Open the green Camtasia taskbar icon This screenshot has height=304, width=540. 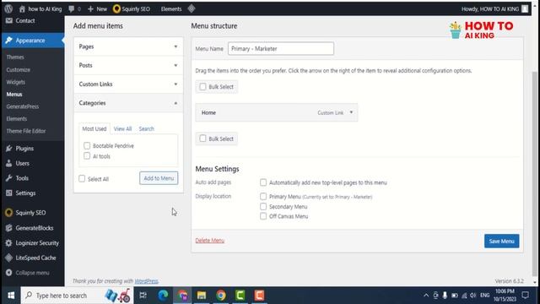[x=240, y=296]
